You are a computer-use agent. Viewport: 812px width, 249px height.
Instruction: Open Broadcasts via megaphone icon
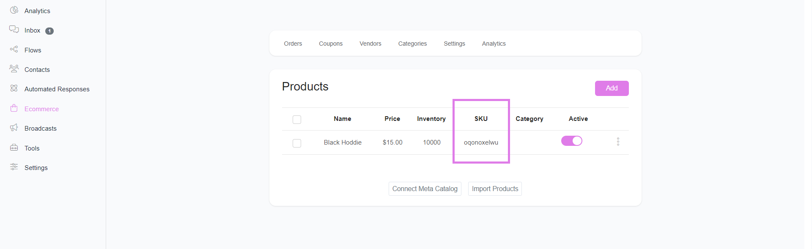(x=14, y=128)
